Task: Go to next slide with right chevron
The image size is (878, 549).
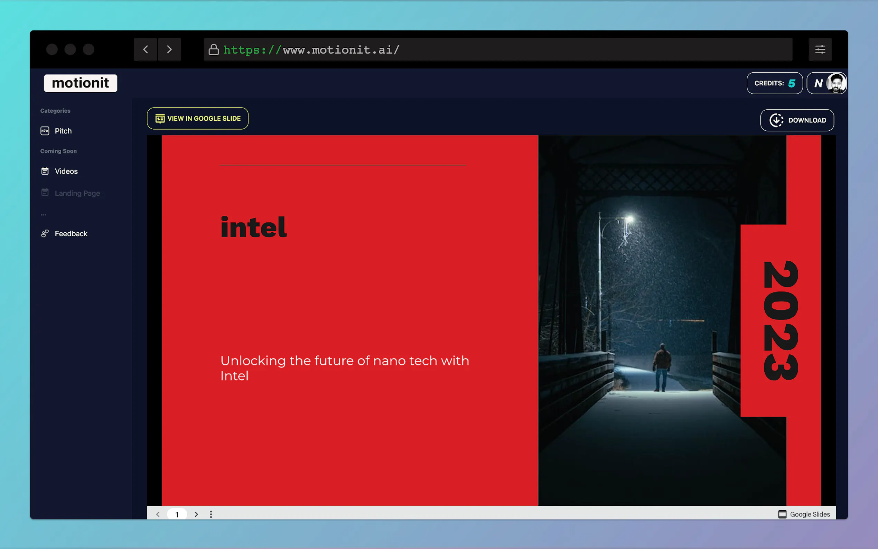Action: pyautogui.click(x=196, y=514)
